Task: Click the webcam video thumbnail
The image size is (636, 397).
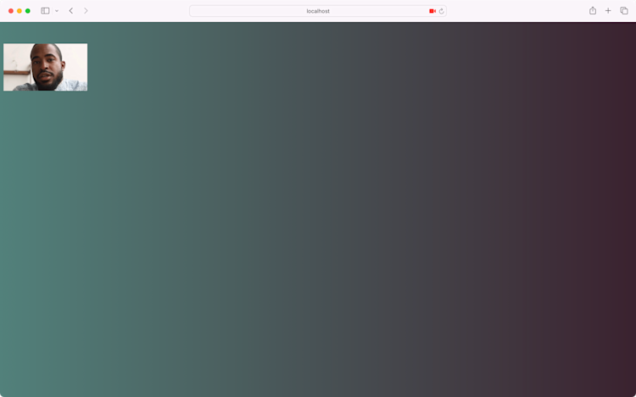Action: [46, 67]
